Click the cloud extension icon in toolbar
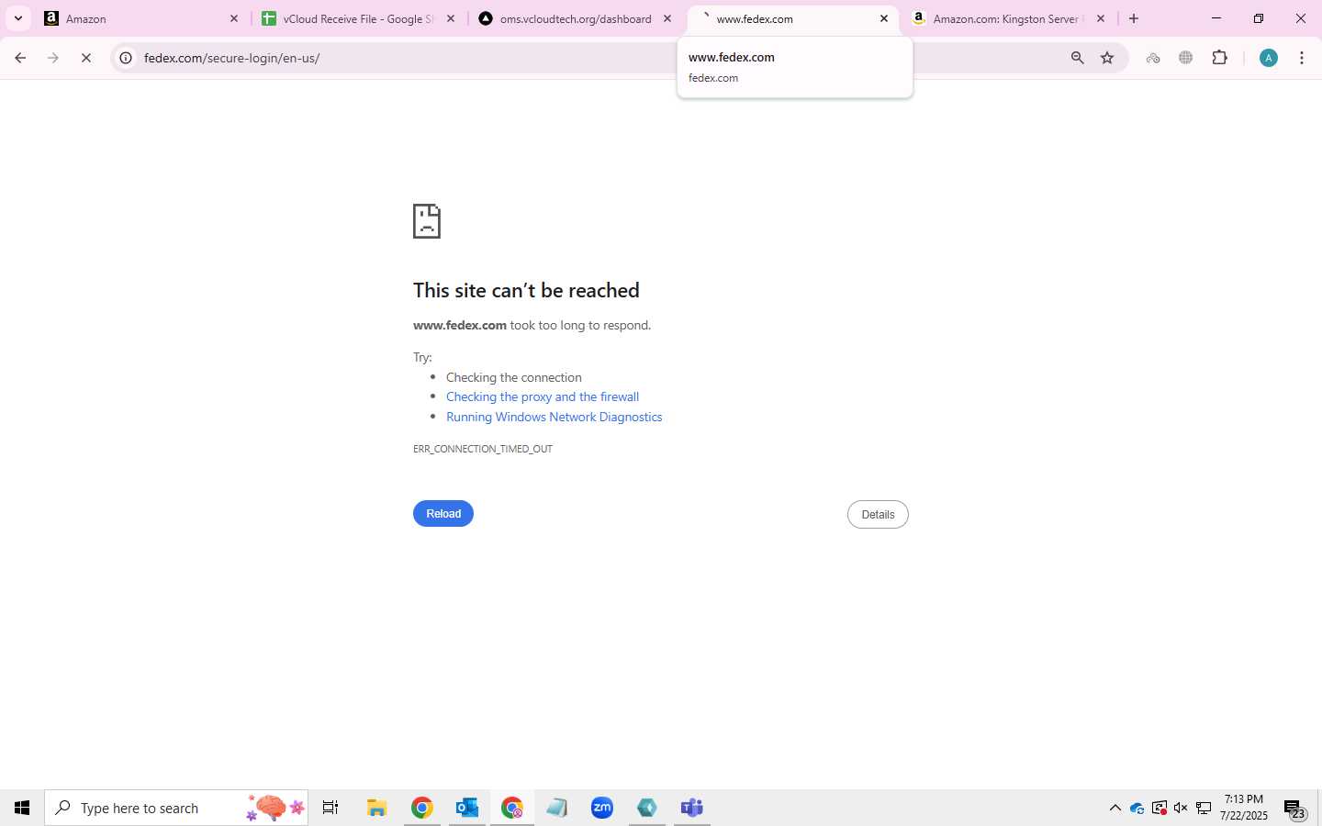 tap(1153, 58)
